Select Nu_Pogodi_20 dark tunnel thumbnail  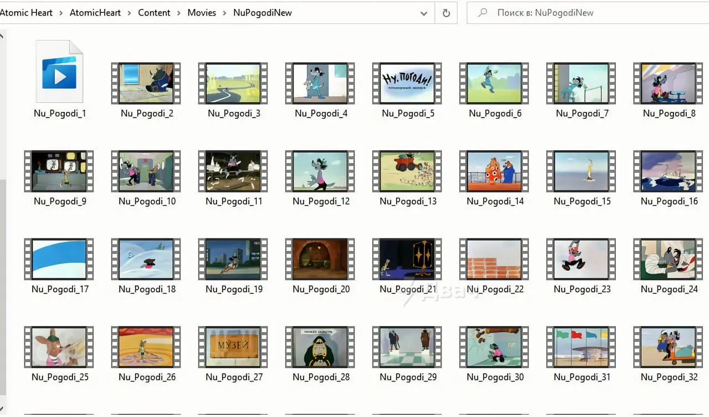point(320,259)
